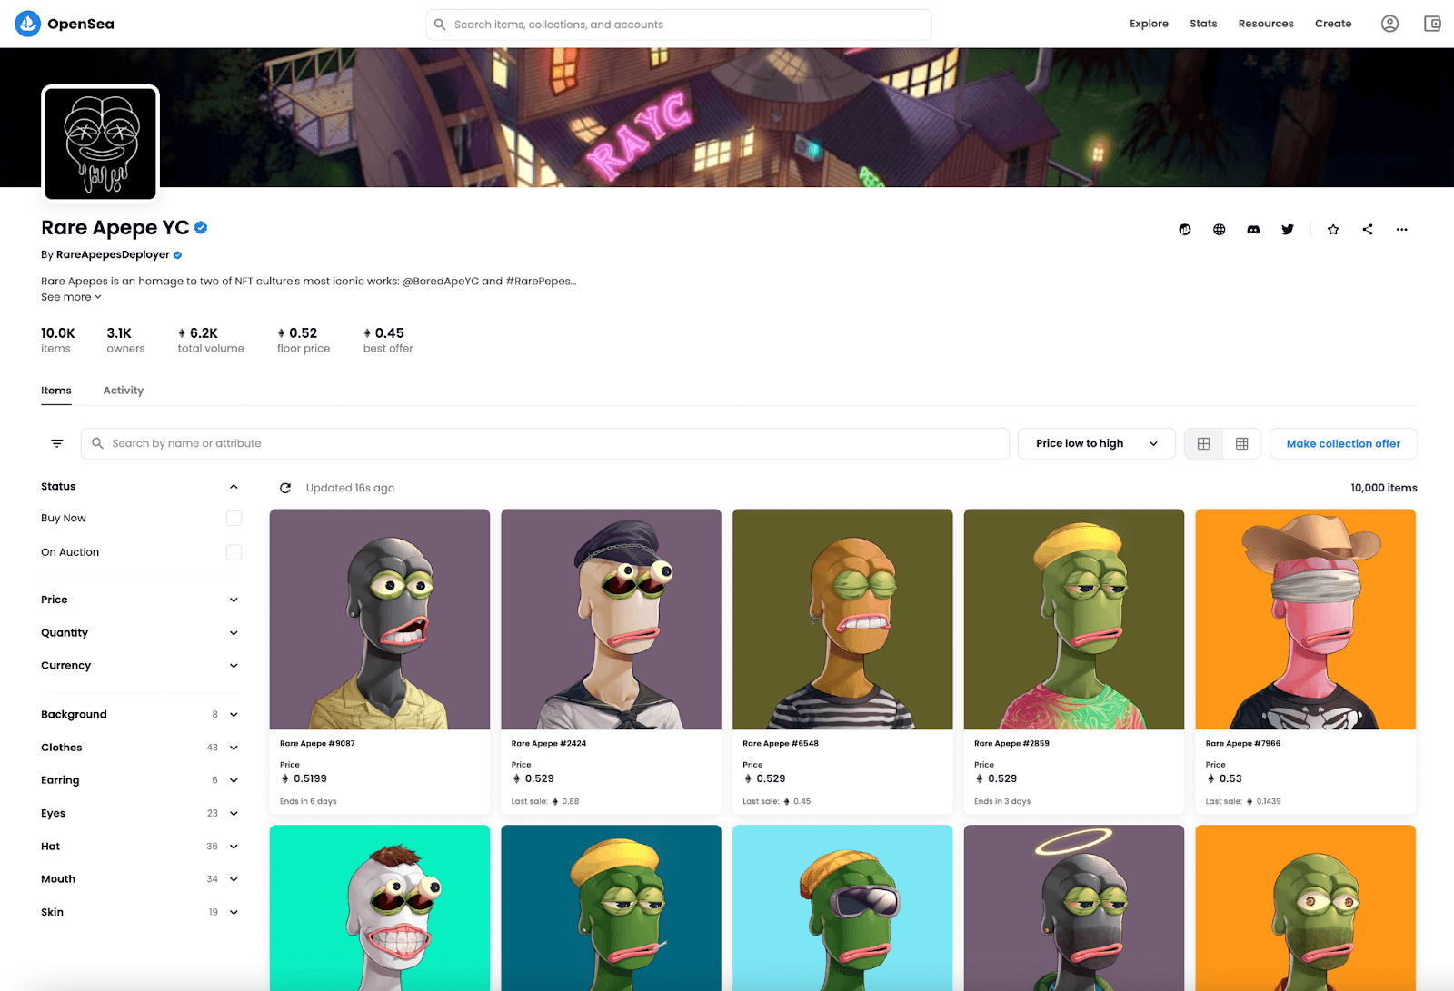The height and width of the screenshot is (991, 1454).
Task: Click the Rare Apepe YC collection avatar
Action: [101, 144]
